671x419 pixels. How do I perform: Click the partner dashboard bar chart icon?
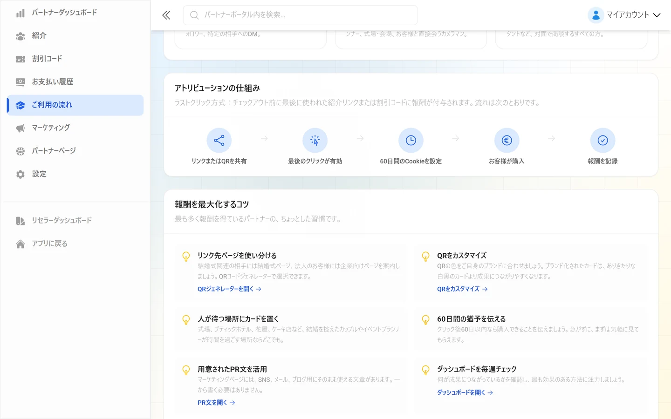(21, 13)
